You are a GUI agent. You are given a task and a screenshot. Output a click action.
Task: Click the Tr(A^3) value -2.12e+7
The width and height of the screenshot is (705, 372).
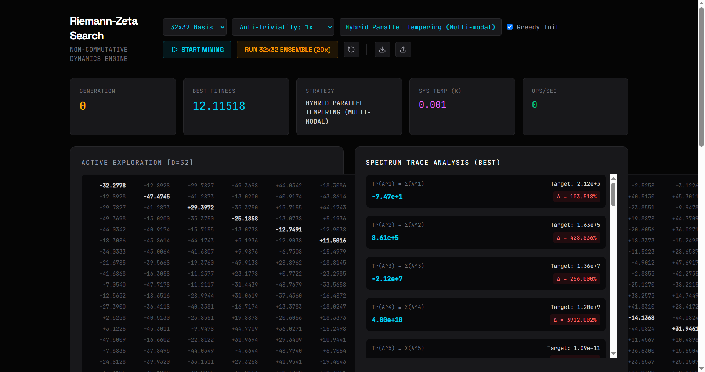[x=387, y=279]
